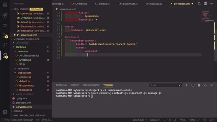217x122 pixels.
Task: Open the Output panel tab
Action: point(75,85)
